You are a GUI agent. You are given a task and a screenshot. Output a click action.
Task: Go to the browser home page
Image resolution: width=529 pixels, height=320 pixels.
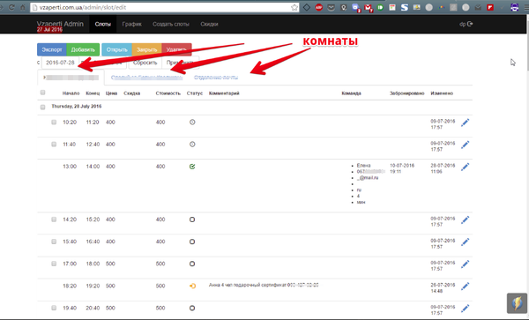pos(23,7)
